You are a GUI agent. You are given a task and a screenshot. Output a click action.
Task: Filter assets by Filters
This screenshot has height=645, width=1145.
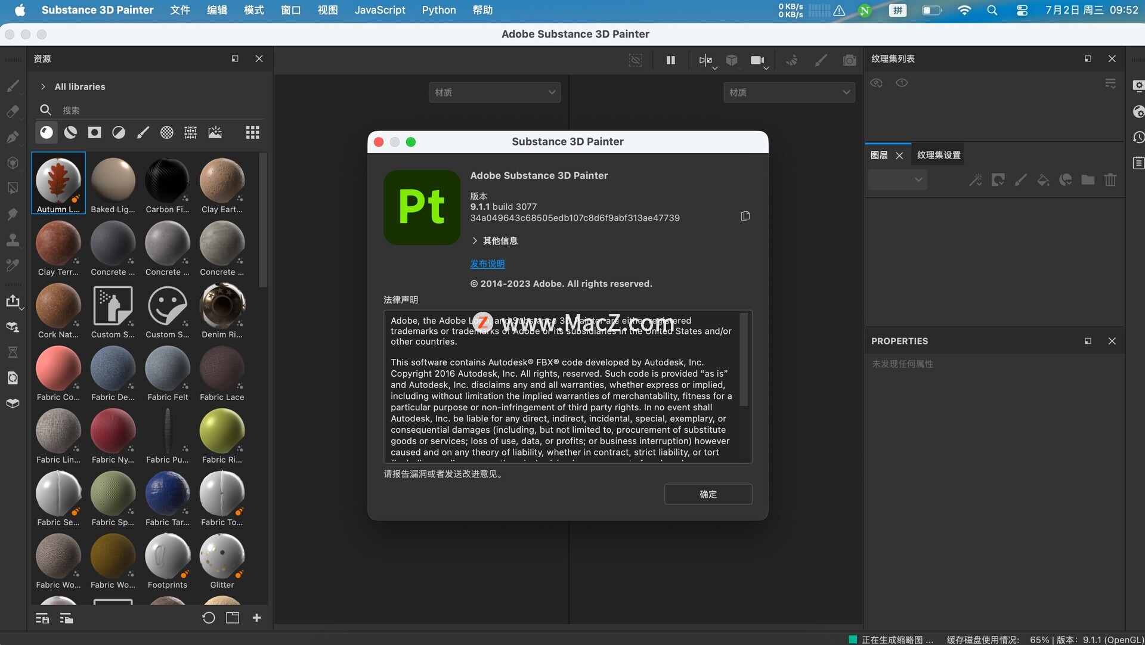click(x=119, y=132)
